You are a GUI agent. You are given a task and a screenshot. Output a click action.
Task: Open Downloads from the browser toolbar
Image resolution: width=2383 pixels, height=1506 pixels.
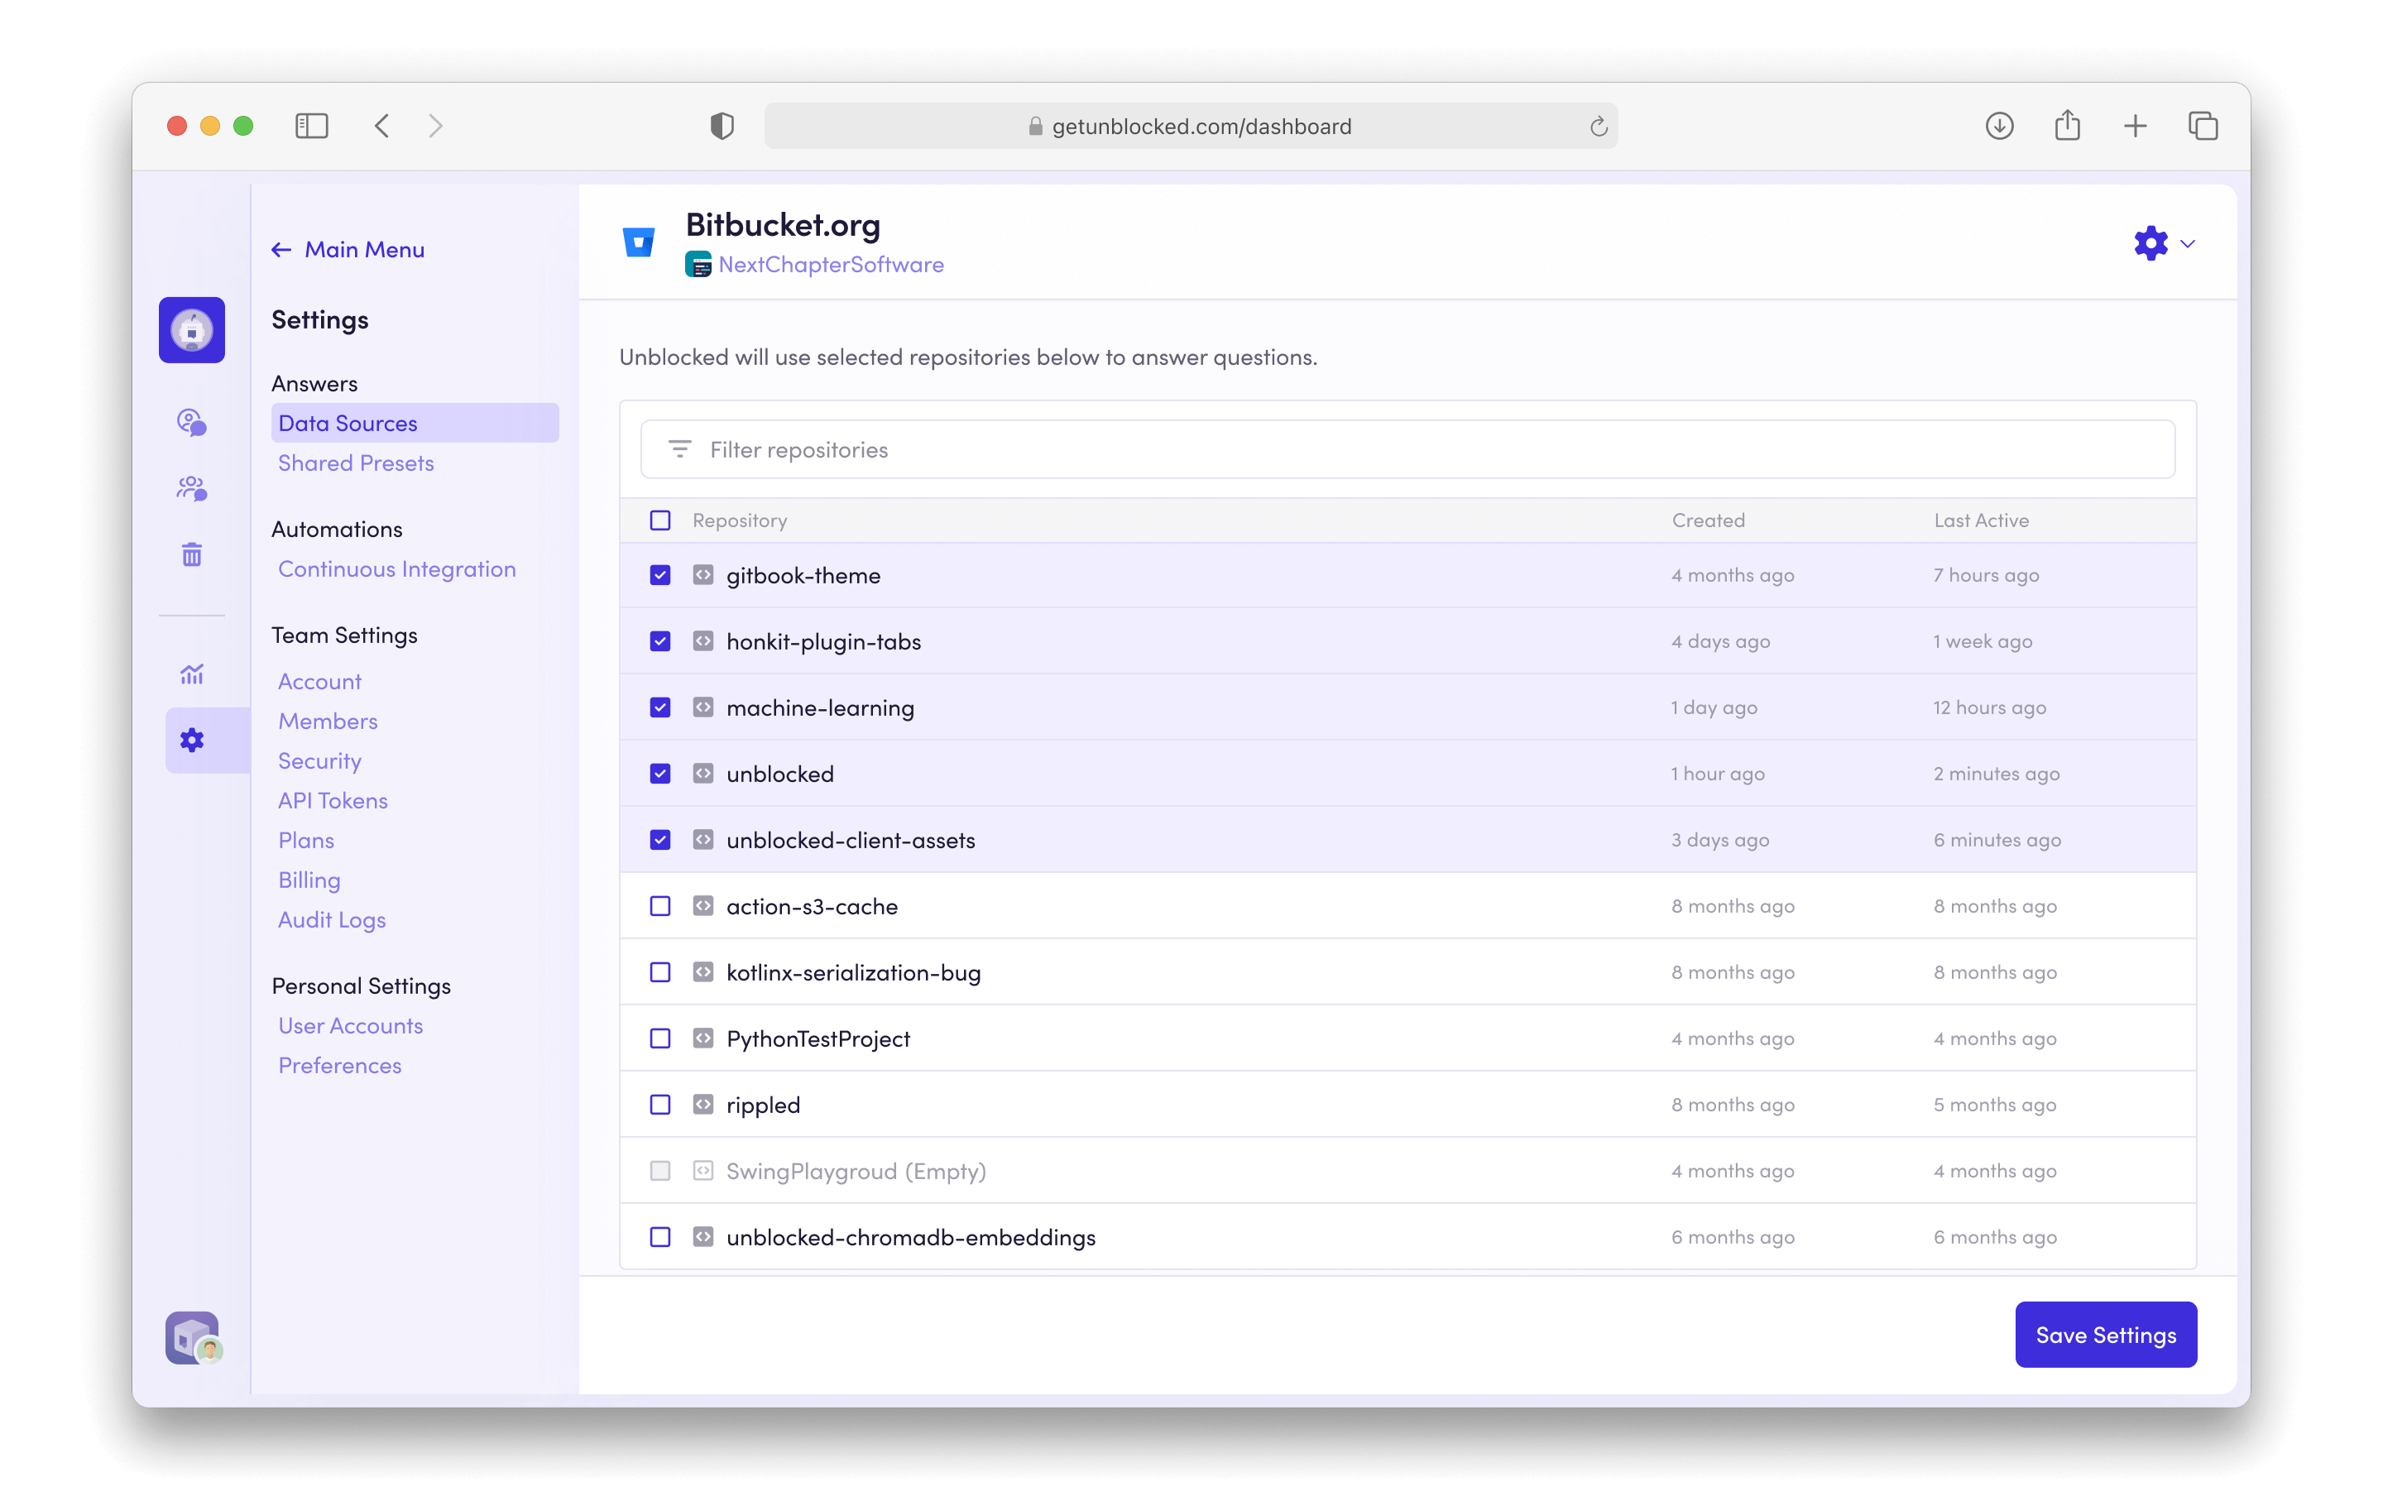[x=1999, y=126]
